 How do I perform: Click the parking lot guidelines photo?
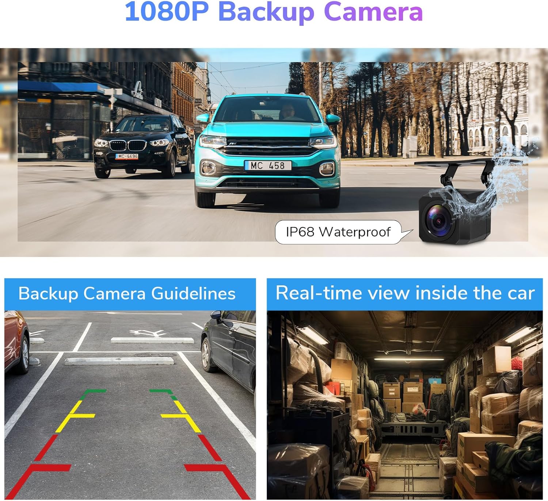coord(130,405)
